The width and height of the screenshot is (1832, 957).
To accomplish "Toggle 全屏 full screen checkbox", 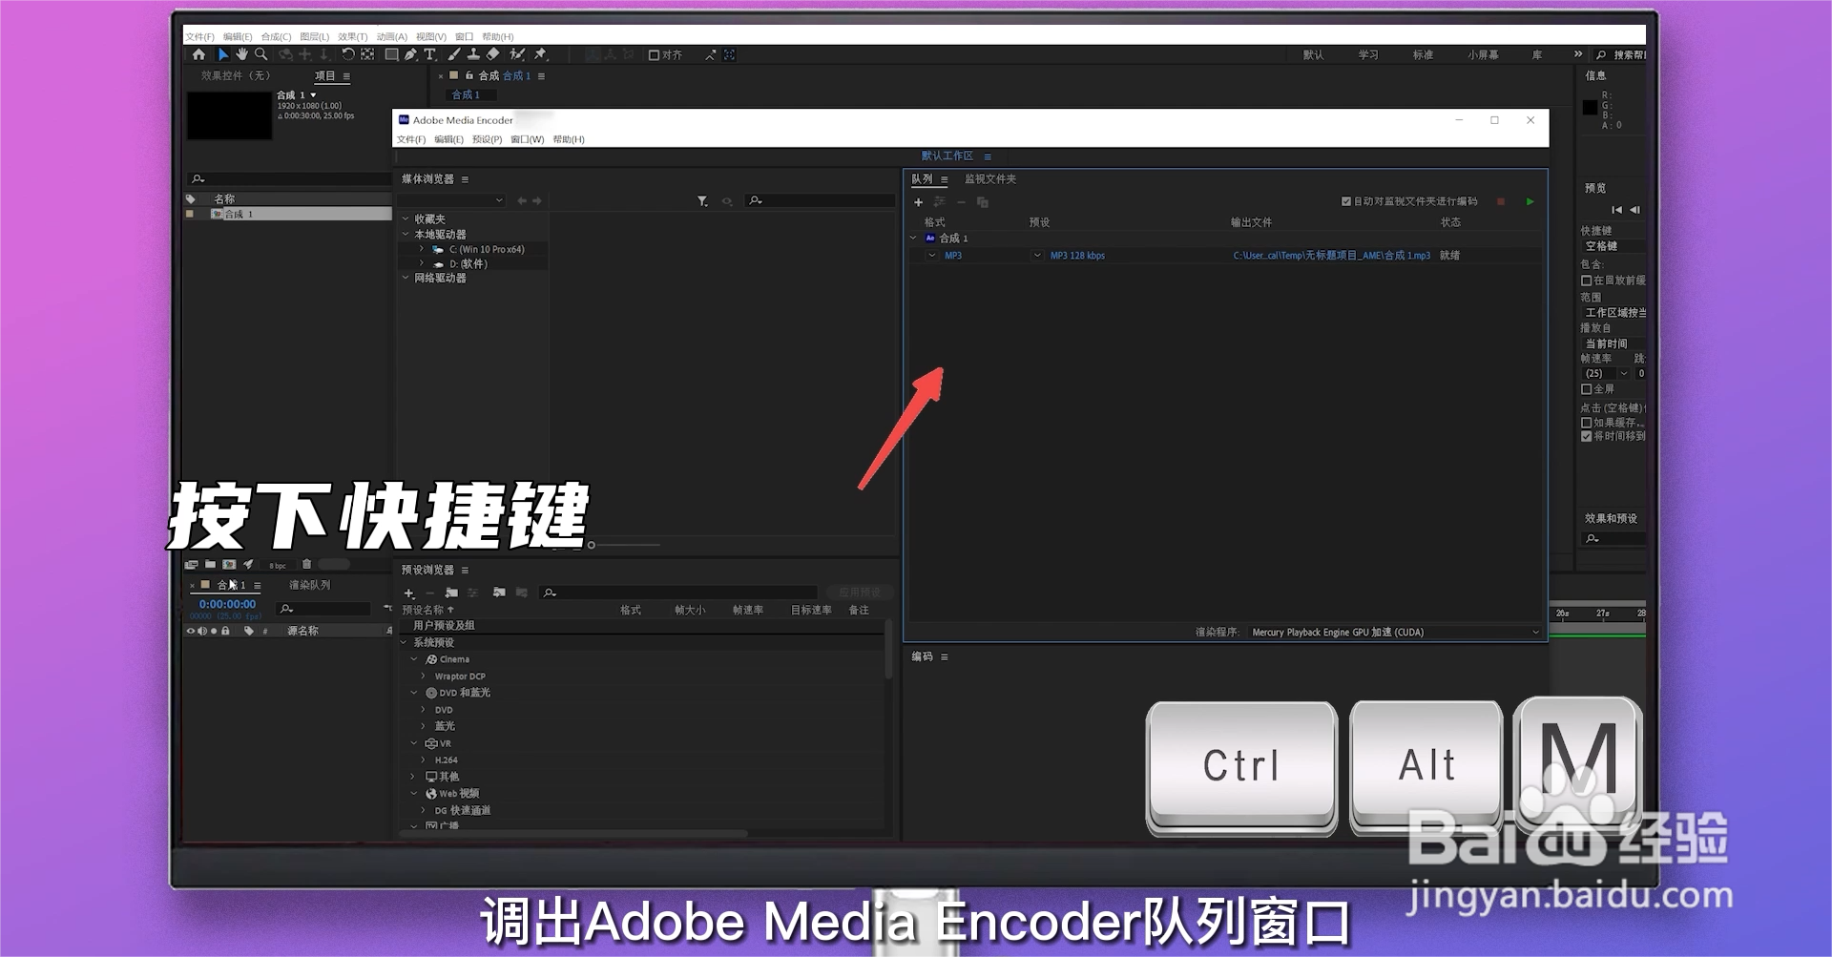I will click(x=1586, y=389).
